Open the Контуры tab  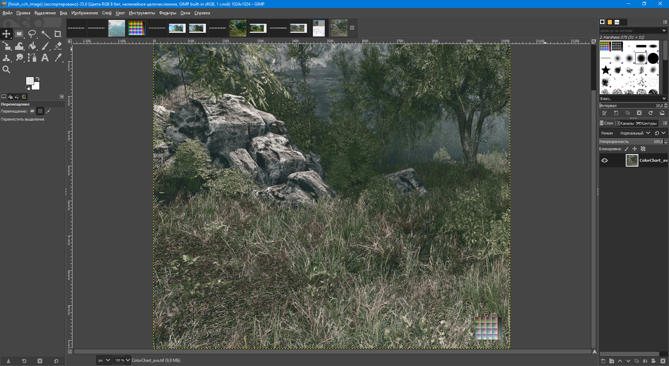pos(646,123)
